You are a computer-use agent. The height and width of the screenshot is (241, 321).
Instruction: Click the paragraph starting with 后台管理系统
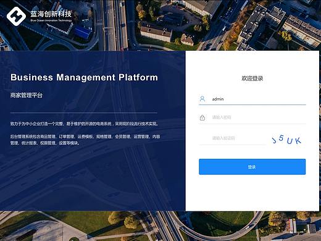[x=85, y=140]
